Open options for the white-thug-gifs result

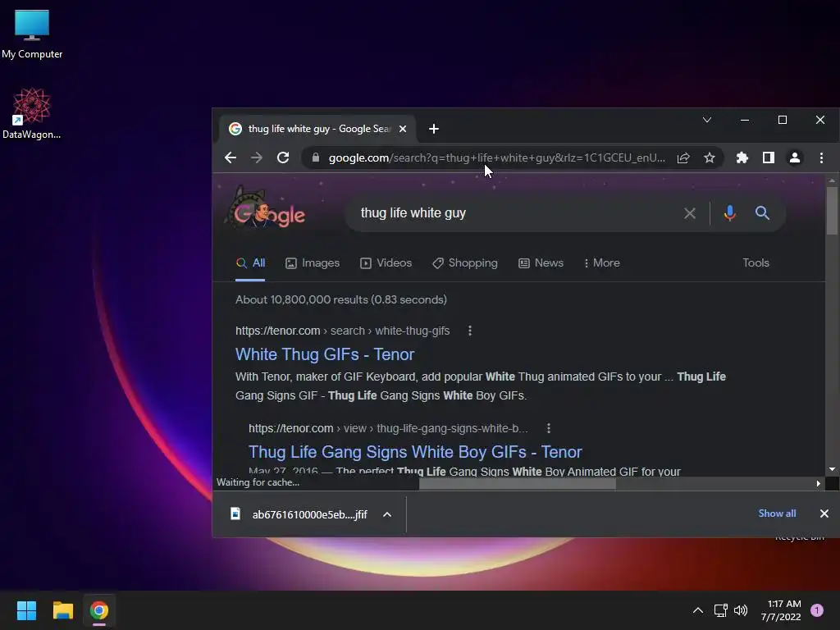(470, 331)
